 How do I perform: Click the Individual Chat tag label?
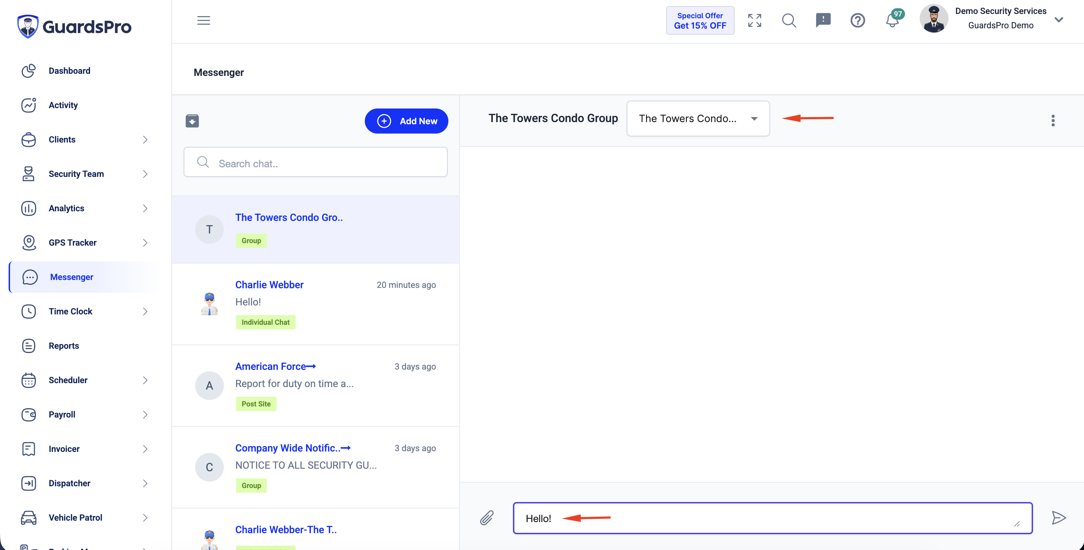[x=265, y=322]
